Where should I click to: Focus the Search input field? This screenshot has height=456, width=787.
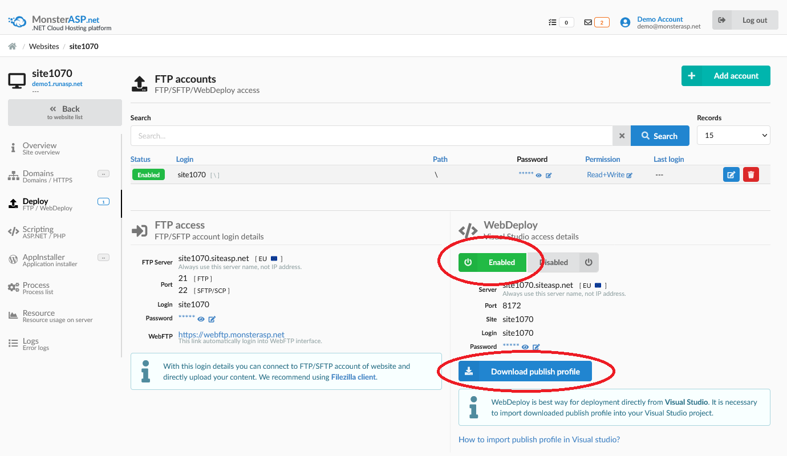click(x=372, y=136)
